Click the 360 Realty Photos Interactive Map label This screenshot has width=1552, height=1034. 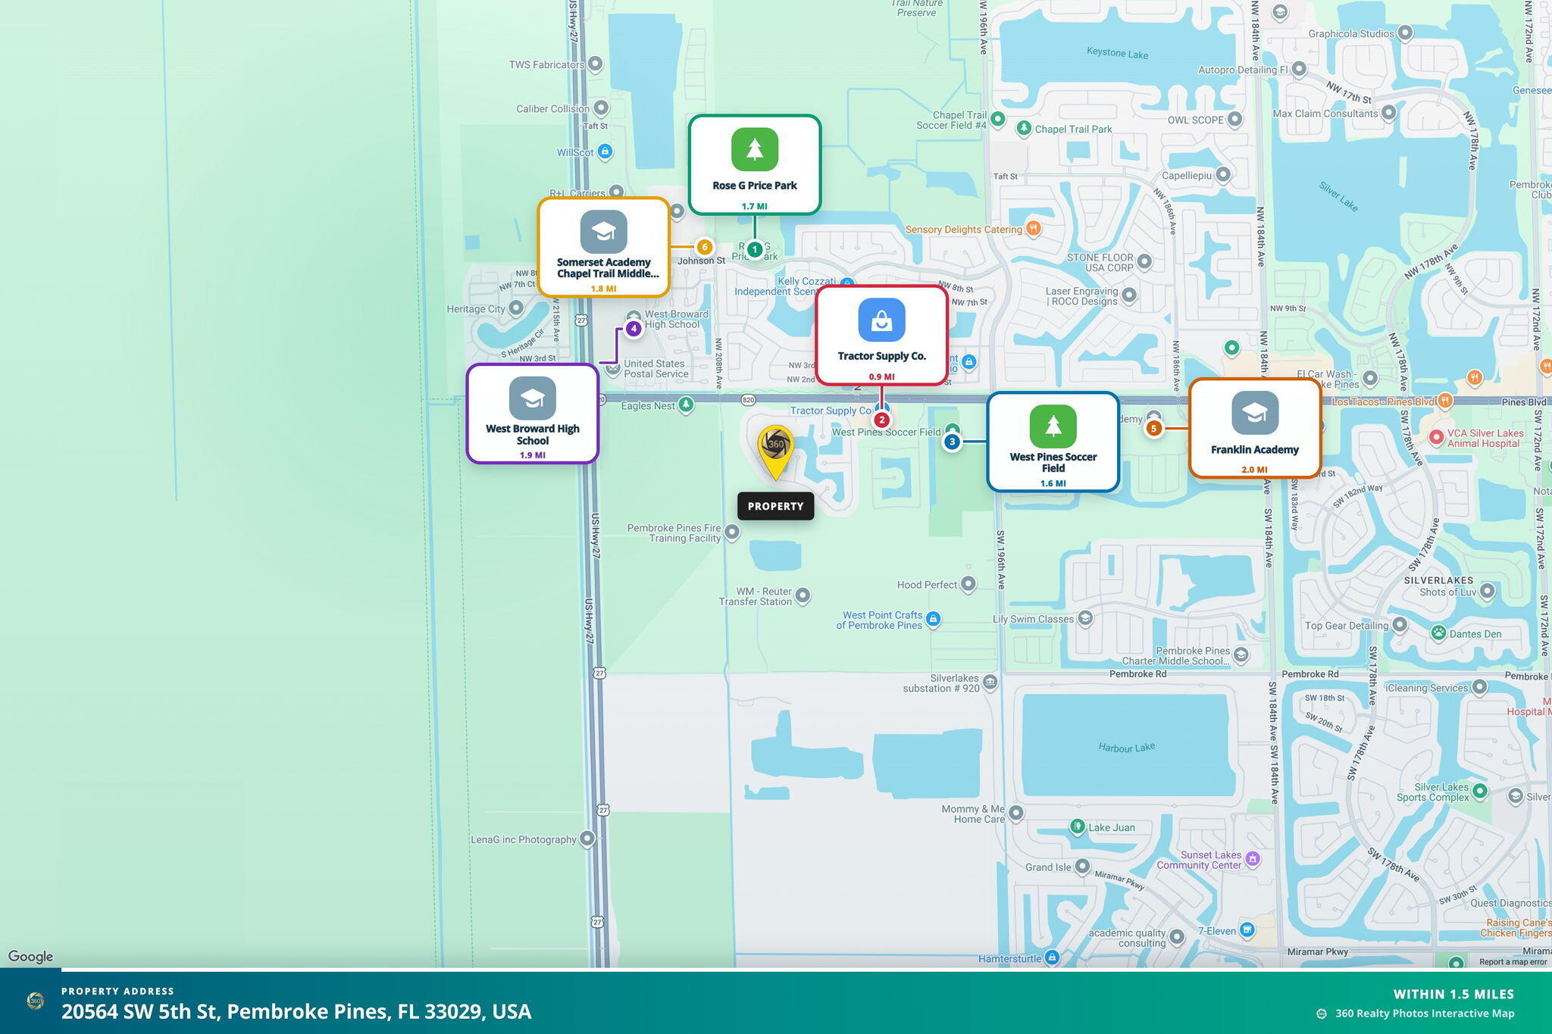(x=1425, y=1014)
